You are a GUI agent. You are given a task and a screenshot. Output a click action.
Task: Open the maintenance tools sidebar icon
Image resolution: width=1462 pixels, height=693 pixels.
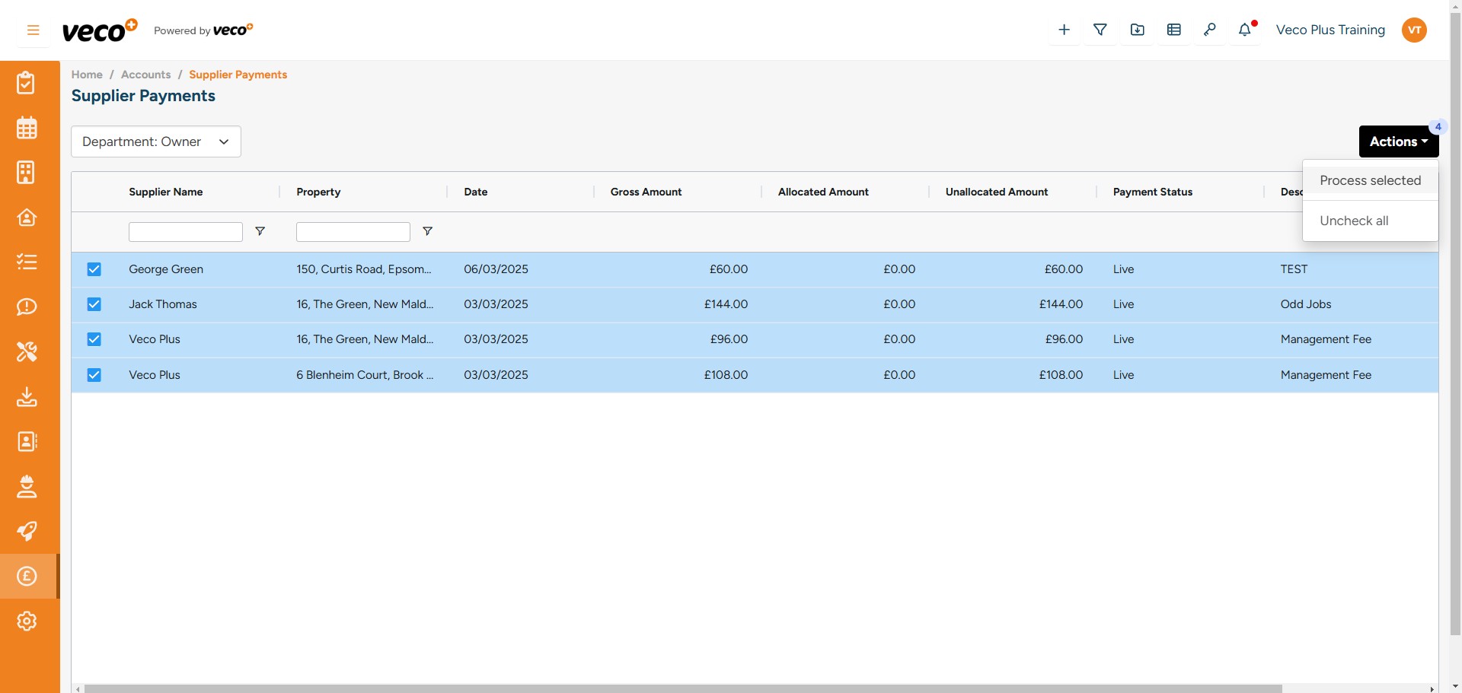click(x=27, y=351)
